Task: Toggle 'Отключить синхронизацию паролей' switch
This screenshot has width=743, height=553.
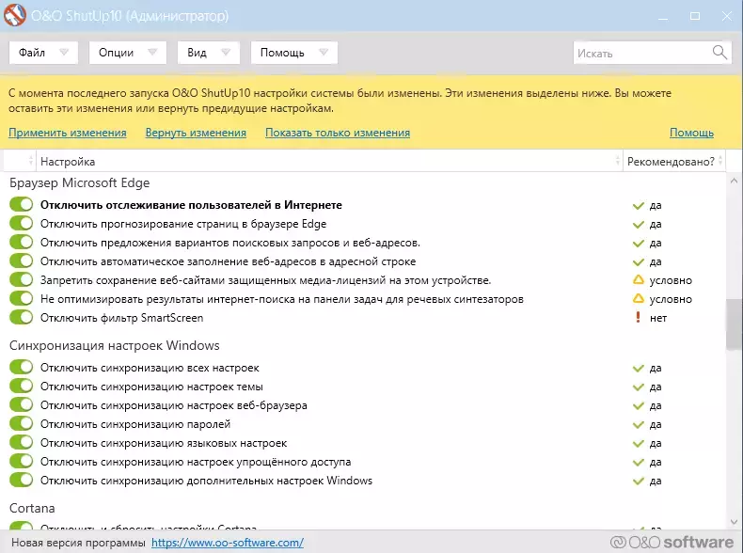Action: point(21,423)
